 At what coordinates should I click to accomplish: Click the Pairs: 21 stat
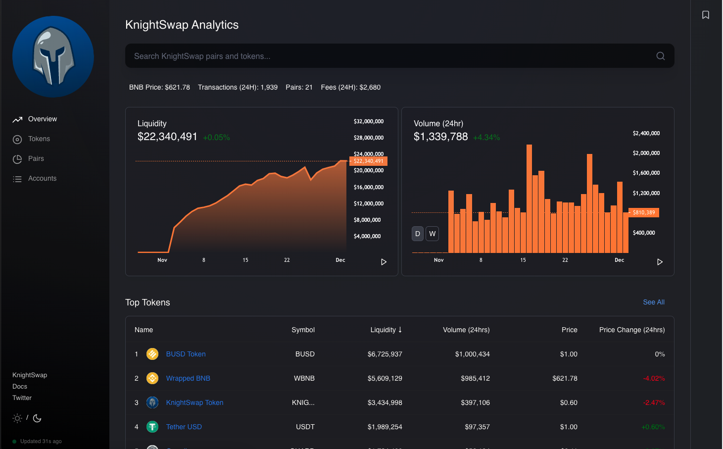[299, 87]
